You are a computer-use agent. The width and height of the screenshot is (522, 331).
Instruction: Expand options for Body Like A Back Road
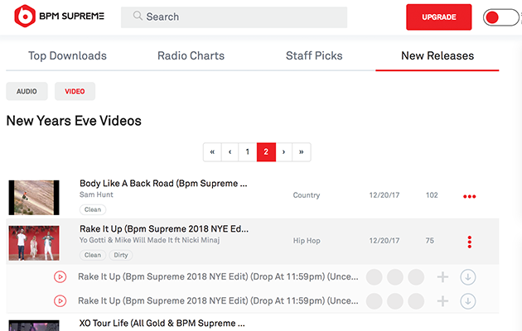(x=470, y=197)
